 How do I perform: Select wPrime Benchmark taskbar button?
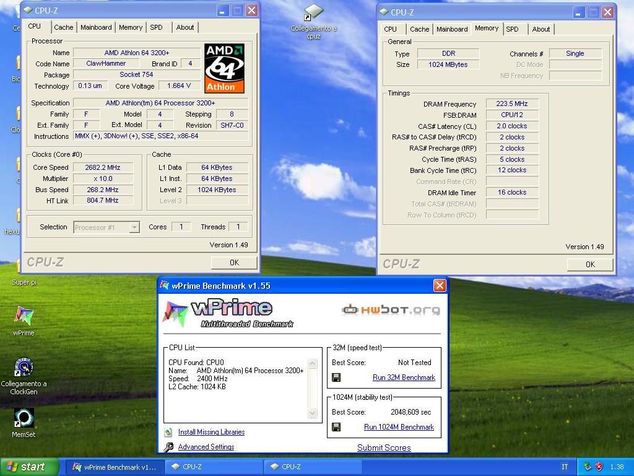tap(115, 467)
